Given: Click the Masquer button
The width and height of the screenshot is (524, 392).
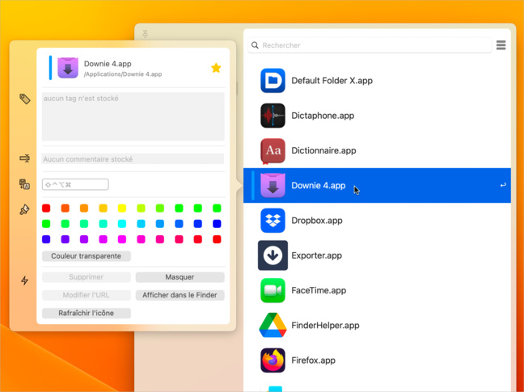Looking at the screenshot, I should tap(180, 277).
